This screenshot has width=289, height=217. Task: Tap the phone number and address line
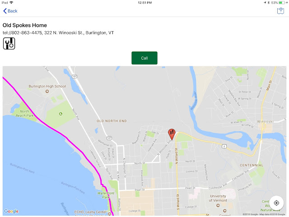click(x=58, y=33)
